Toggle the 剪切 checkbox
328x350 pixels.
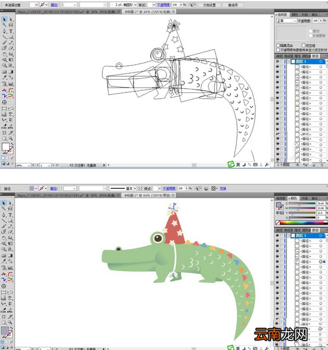311,31
